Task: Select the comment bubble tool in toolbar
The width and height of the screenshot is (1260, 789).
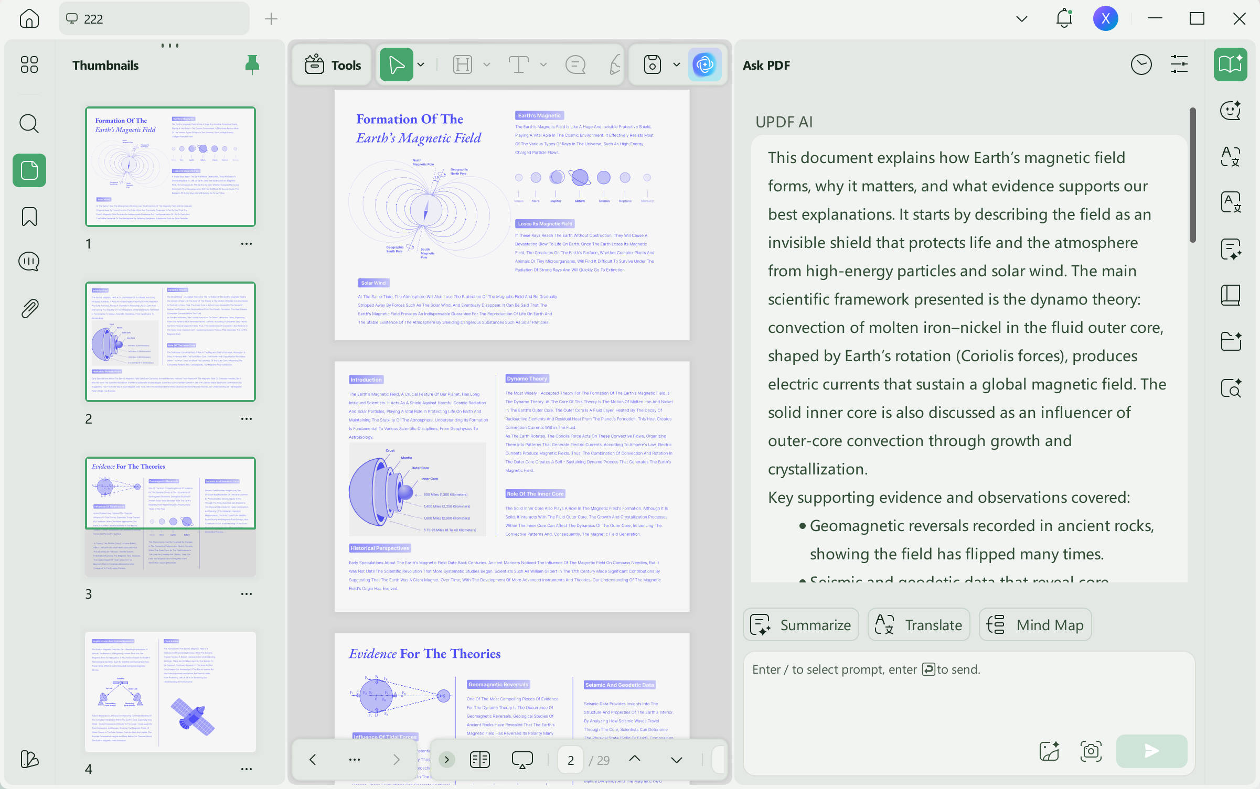Action: coord(575,65)
